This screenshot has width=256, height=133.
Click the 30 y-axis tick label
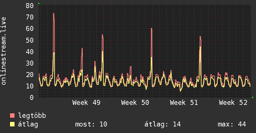(30, 63)
